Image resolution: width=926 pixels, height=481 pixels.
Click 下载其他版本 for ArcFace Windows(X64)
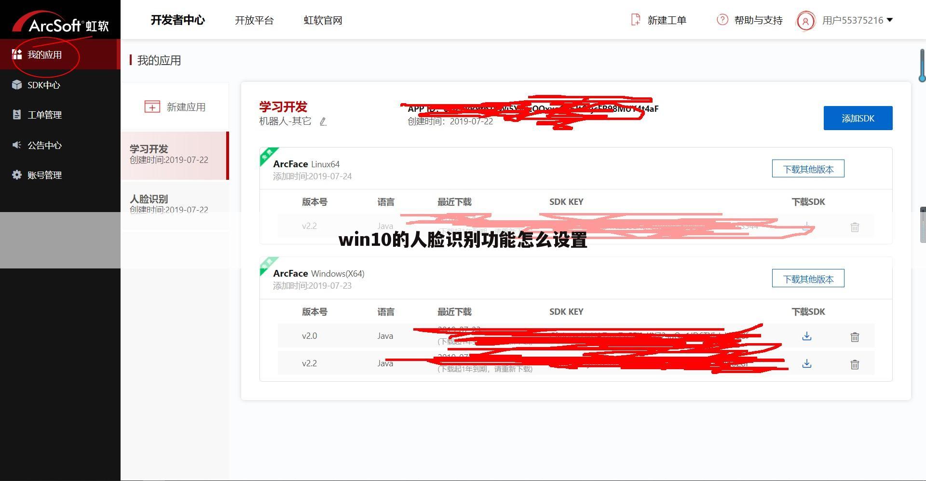[x=808, y=279]
